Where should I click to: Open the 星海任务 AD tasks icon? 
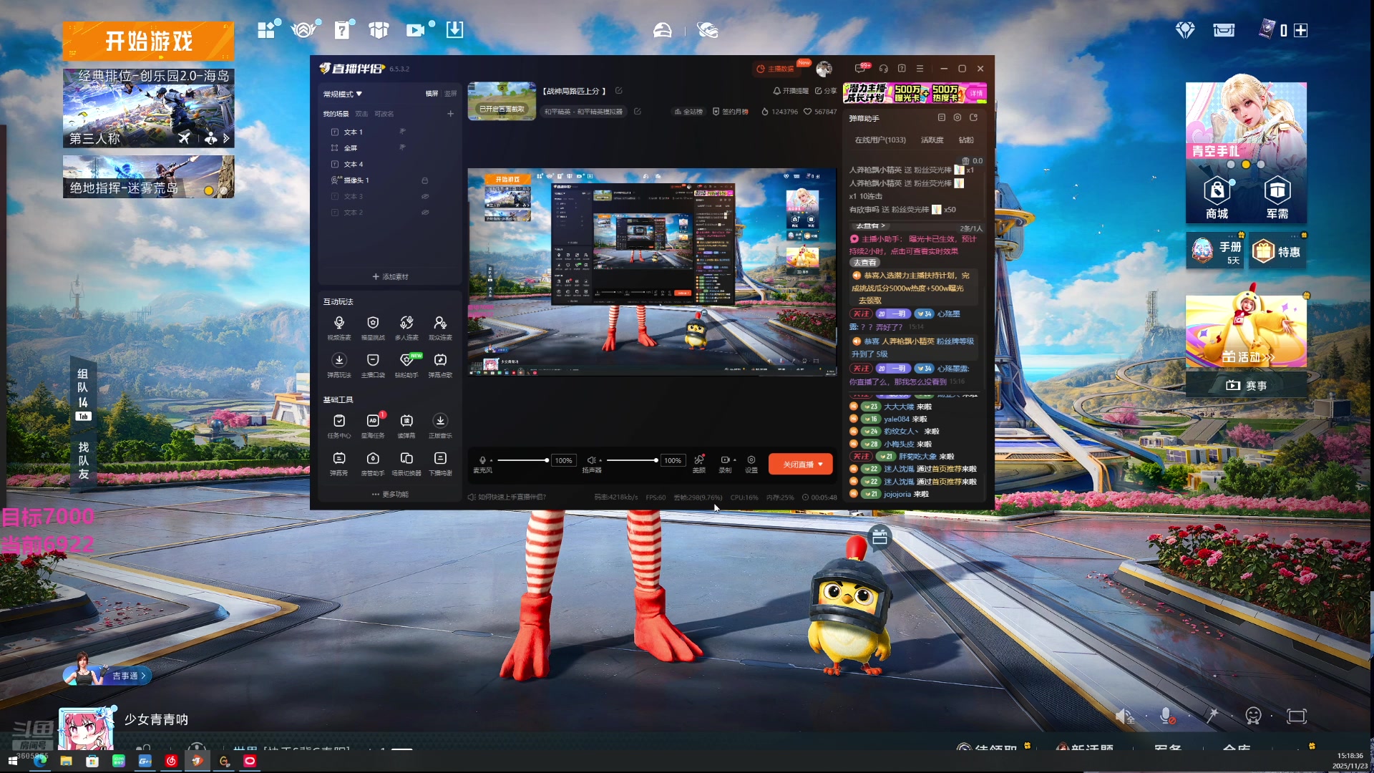[373, 422]
